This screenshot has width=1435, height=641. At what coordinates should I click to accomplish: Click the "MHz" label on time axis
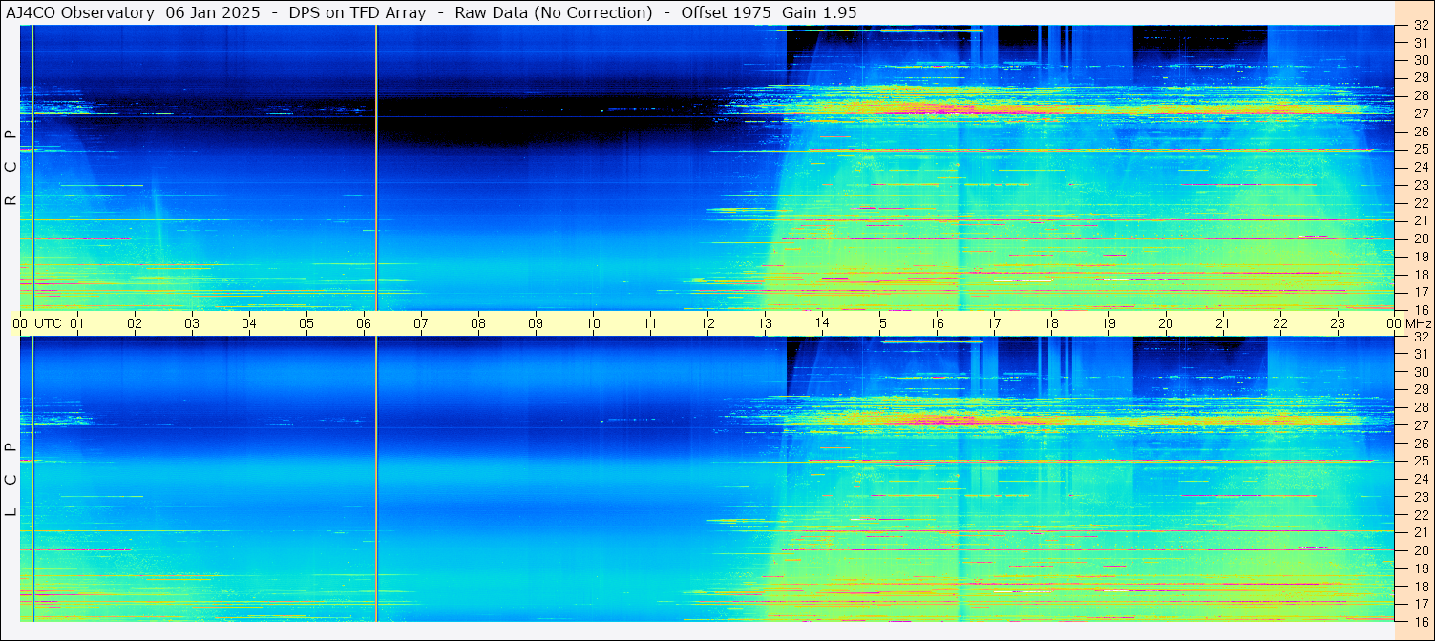[x=1420, y=323]
